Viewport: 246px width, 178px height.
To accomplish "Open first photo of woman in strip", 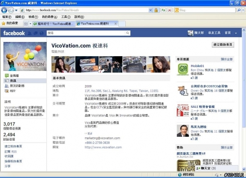I will pyautogui.click(x=63, y=64).
